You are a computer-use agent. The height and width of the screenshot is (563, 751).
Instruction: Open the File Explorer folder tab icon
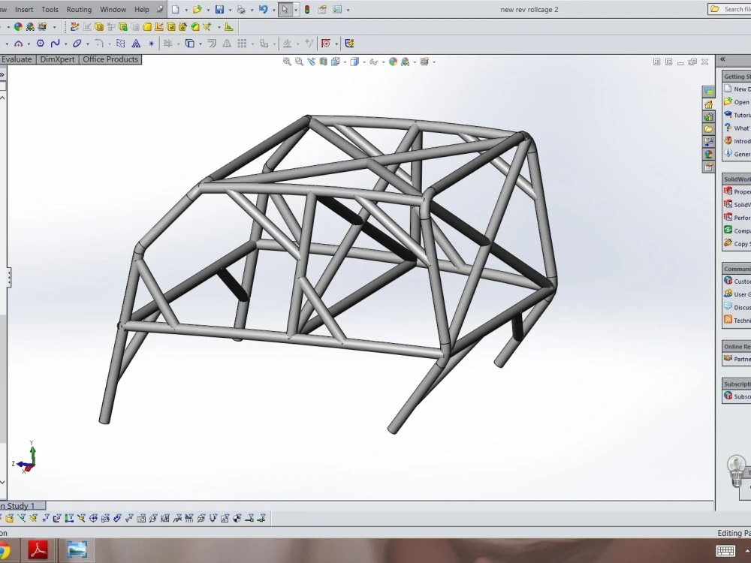click(708, 129)
